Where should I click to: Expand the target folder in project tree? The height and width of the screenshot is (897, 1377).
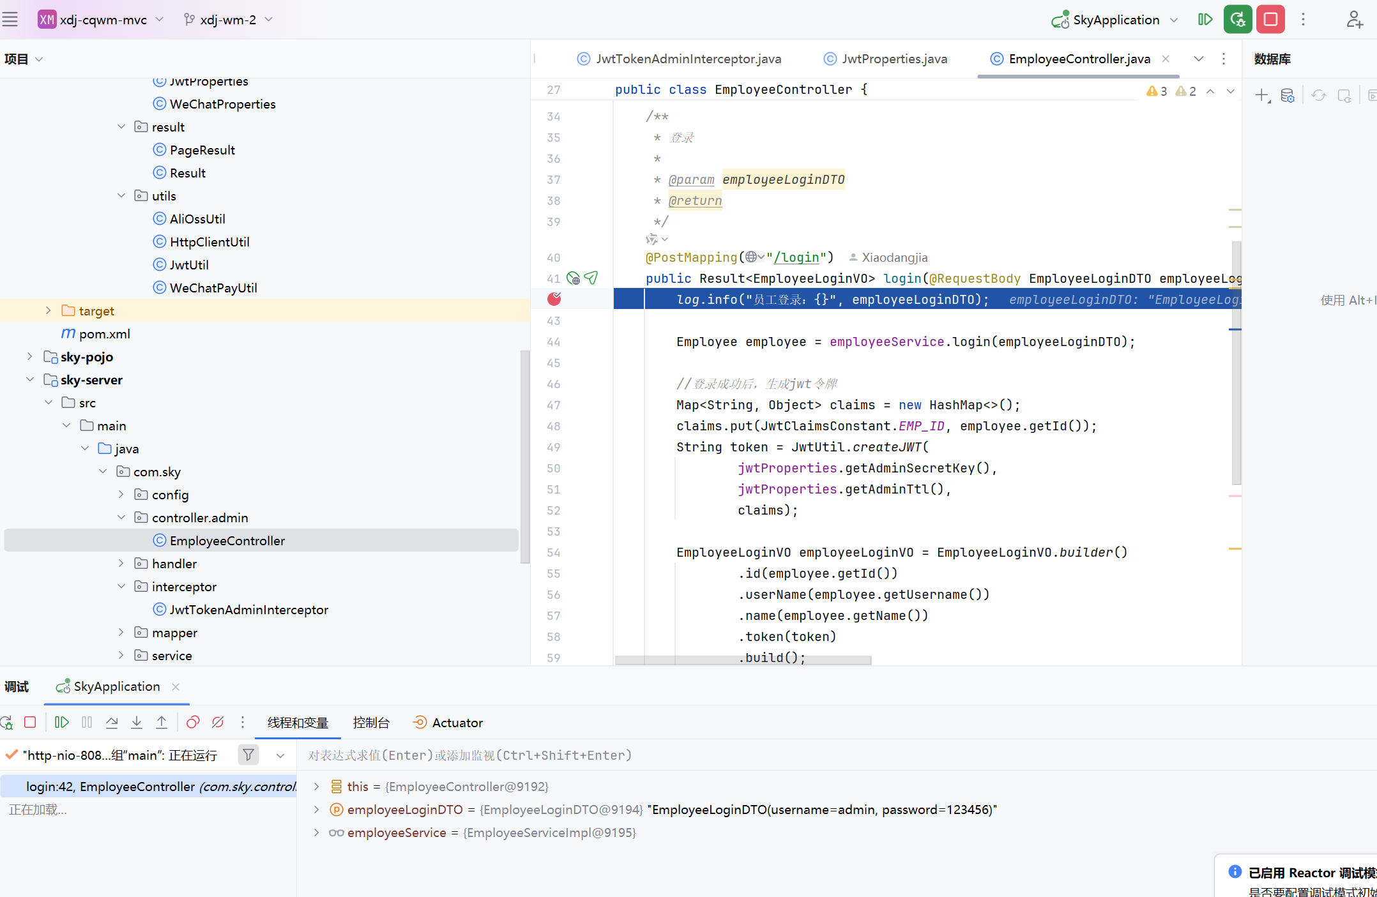pyautogui.click(x=48, y=310)
